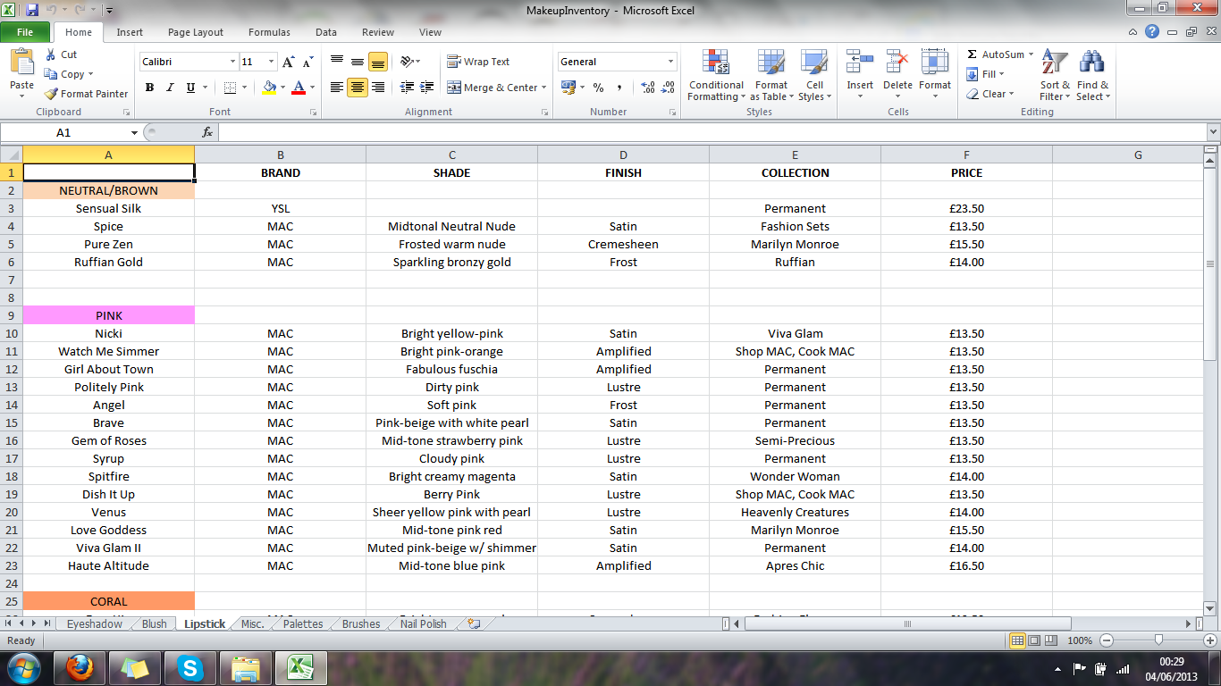Toggle Wrap Text on
Screen dimensions: 1221x686
[478, 62]
